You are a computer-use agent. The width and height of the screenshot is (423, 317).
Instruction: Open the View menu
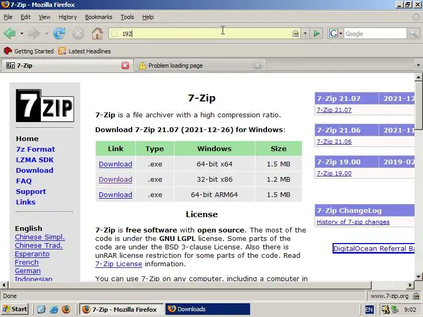[44, 17]
